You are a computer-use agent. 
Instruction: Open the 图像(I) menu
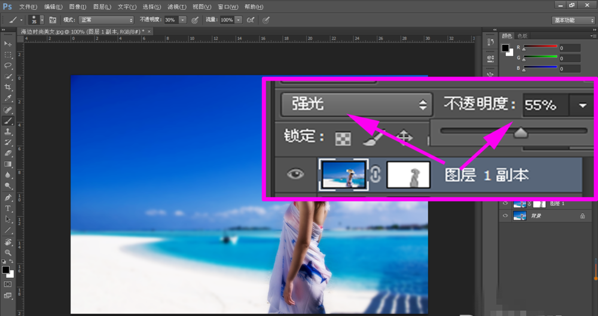point(77,7)
